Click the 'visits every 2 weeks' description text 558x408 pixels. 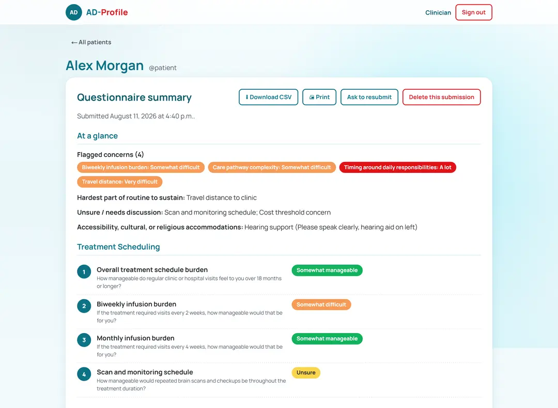point(190,317)
